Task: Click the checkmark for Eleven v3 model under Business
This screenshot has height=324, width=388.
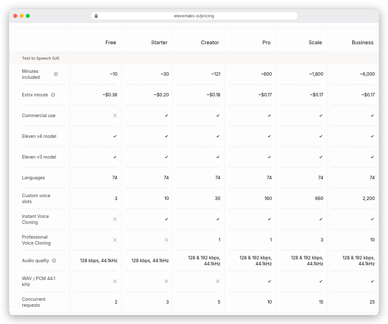Action: [372, 157]
